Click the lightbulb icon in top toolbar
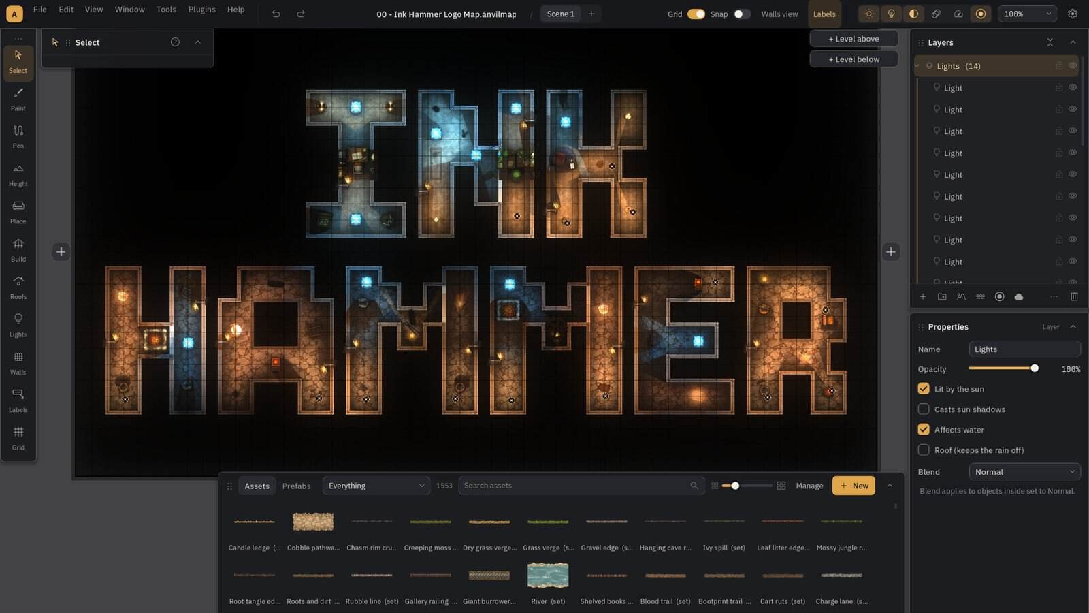 (891, 14)
